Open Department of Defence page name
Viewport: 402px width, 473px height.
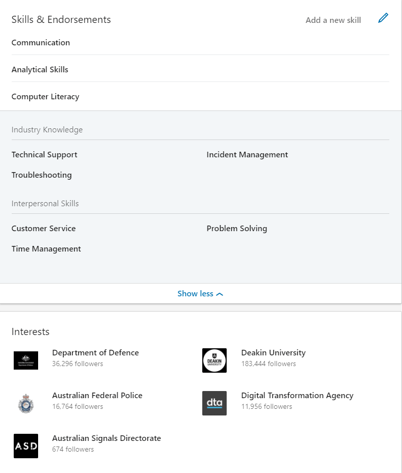96,353
